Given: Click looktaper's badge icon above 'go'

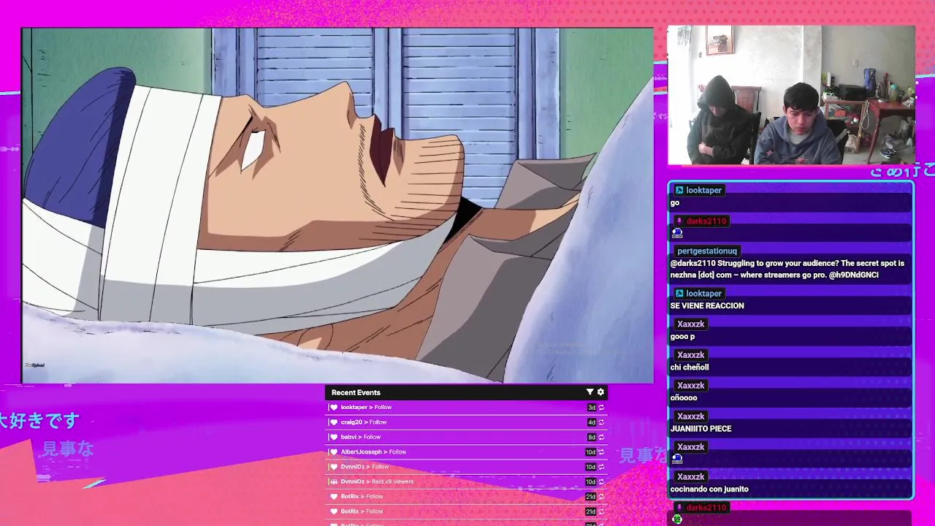Looking at the screenshot, I should tap(679, 190).
